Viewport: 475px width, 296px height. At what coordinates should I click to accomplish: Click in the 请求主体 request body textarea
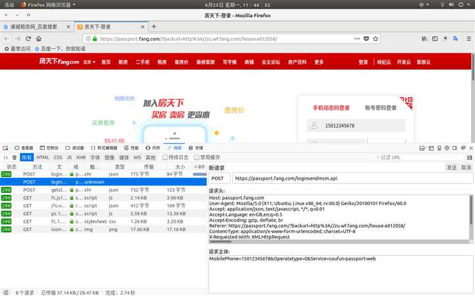(x=341, y=274)
